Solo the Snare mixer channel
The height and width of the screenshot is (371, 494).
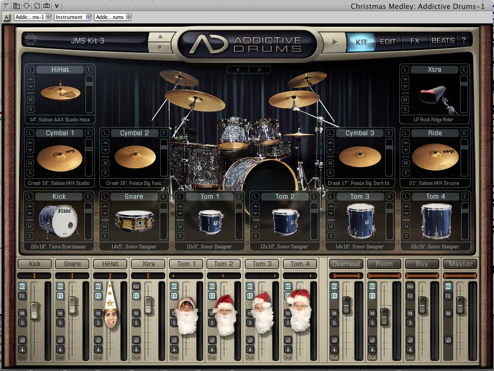pos(60,323)
